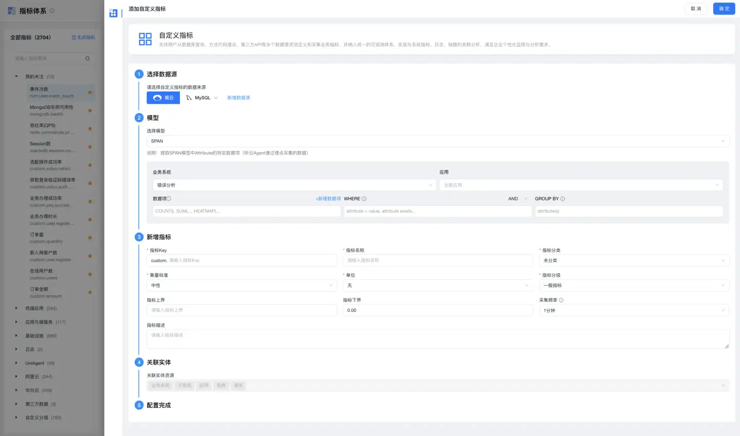Click the 新增数据源 link
The height and width of the screenshot is (436, 740).
coord(238,98)
